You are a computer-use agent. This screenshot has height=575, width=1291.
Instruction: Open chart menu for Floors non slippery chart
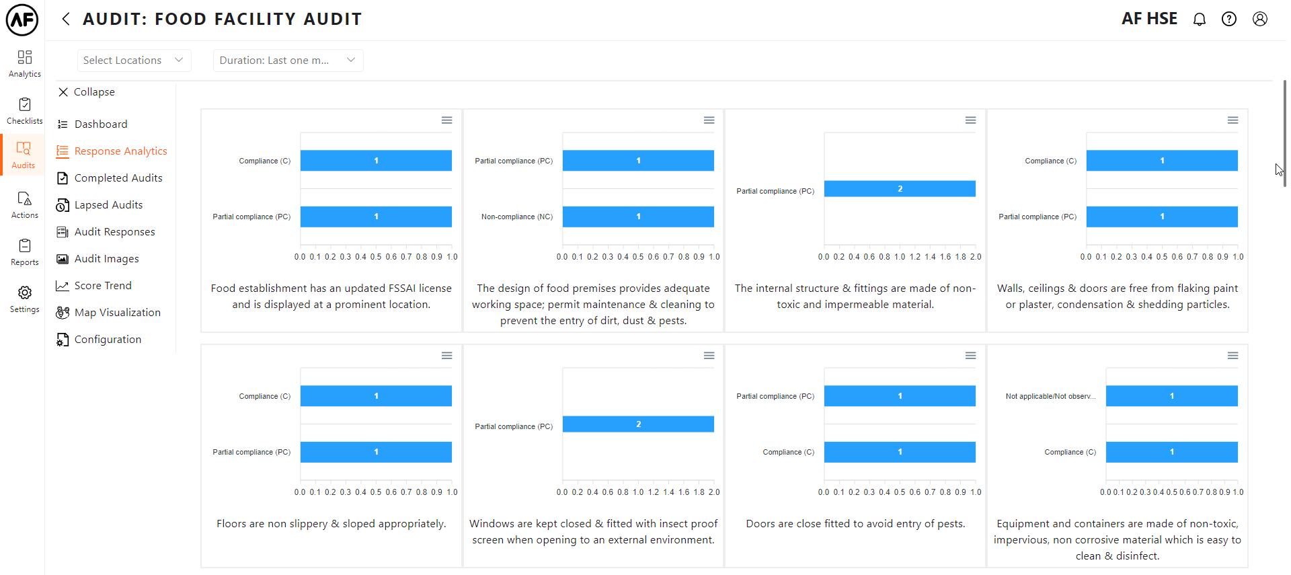446,356
